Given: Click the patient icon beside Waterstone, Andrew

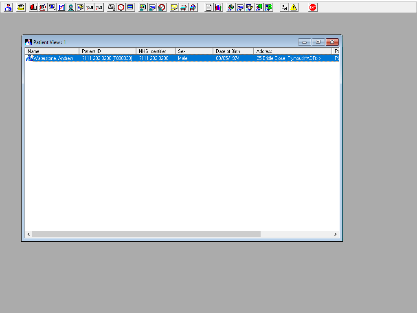Looking at the screenshot, I should point(29,58).
